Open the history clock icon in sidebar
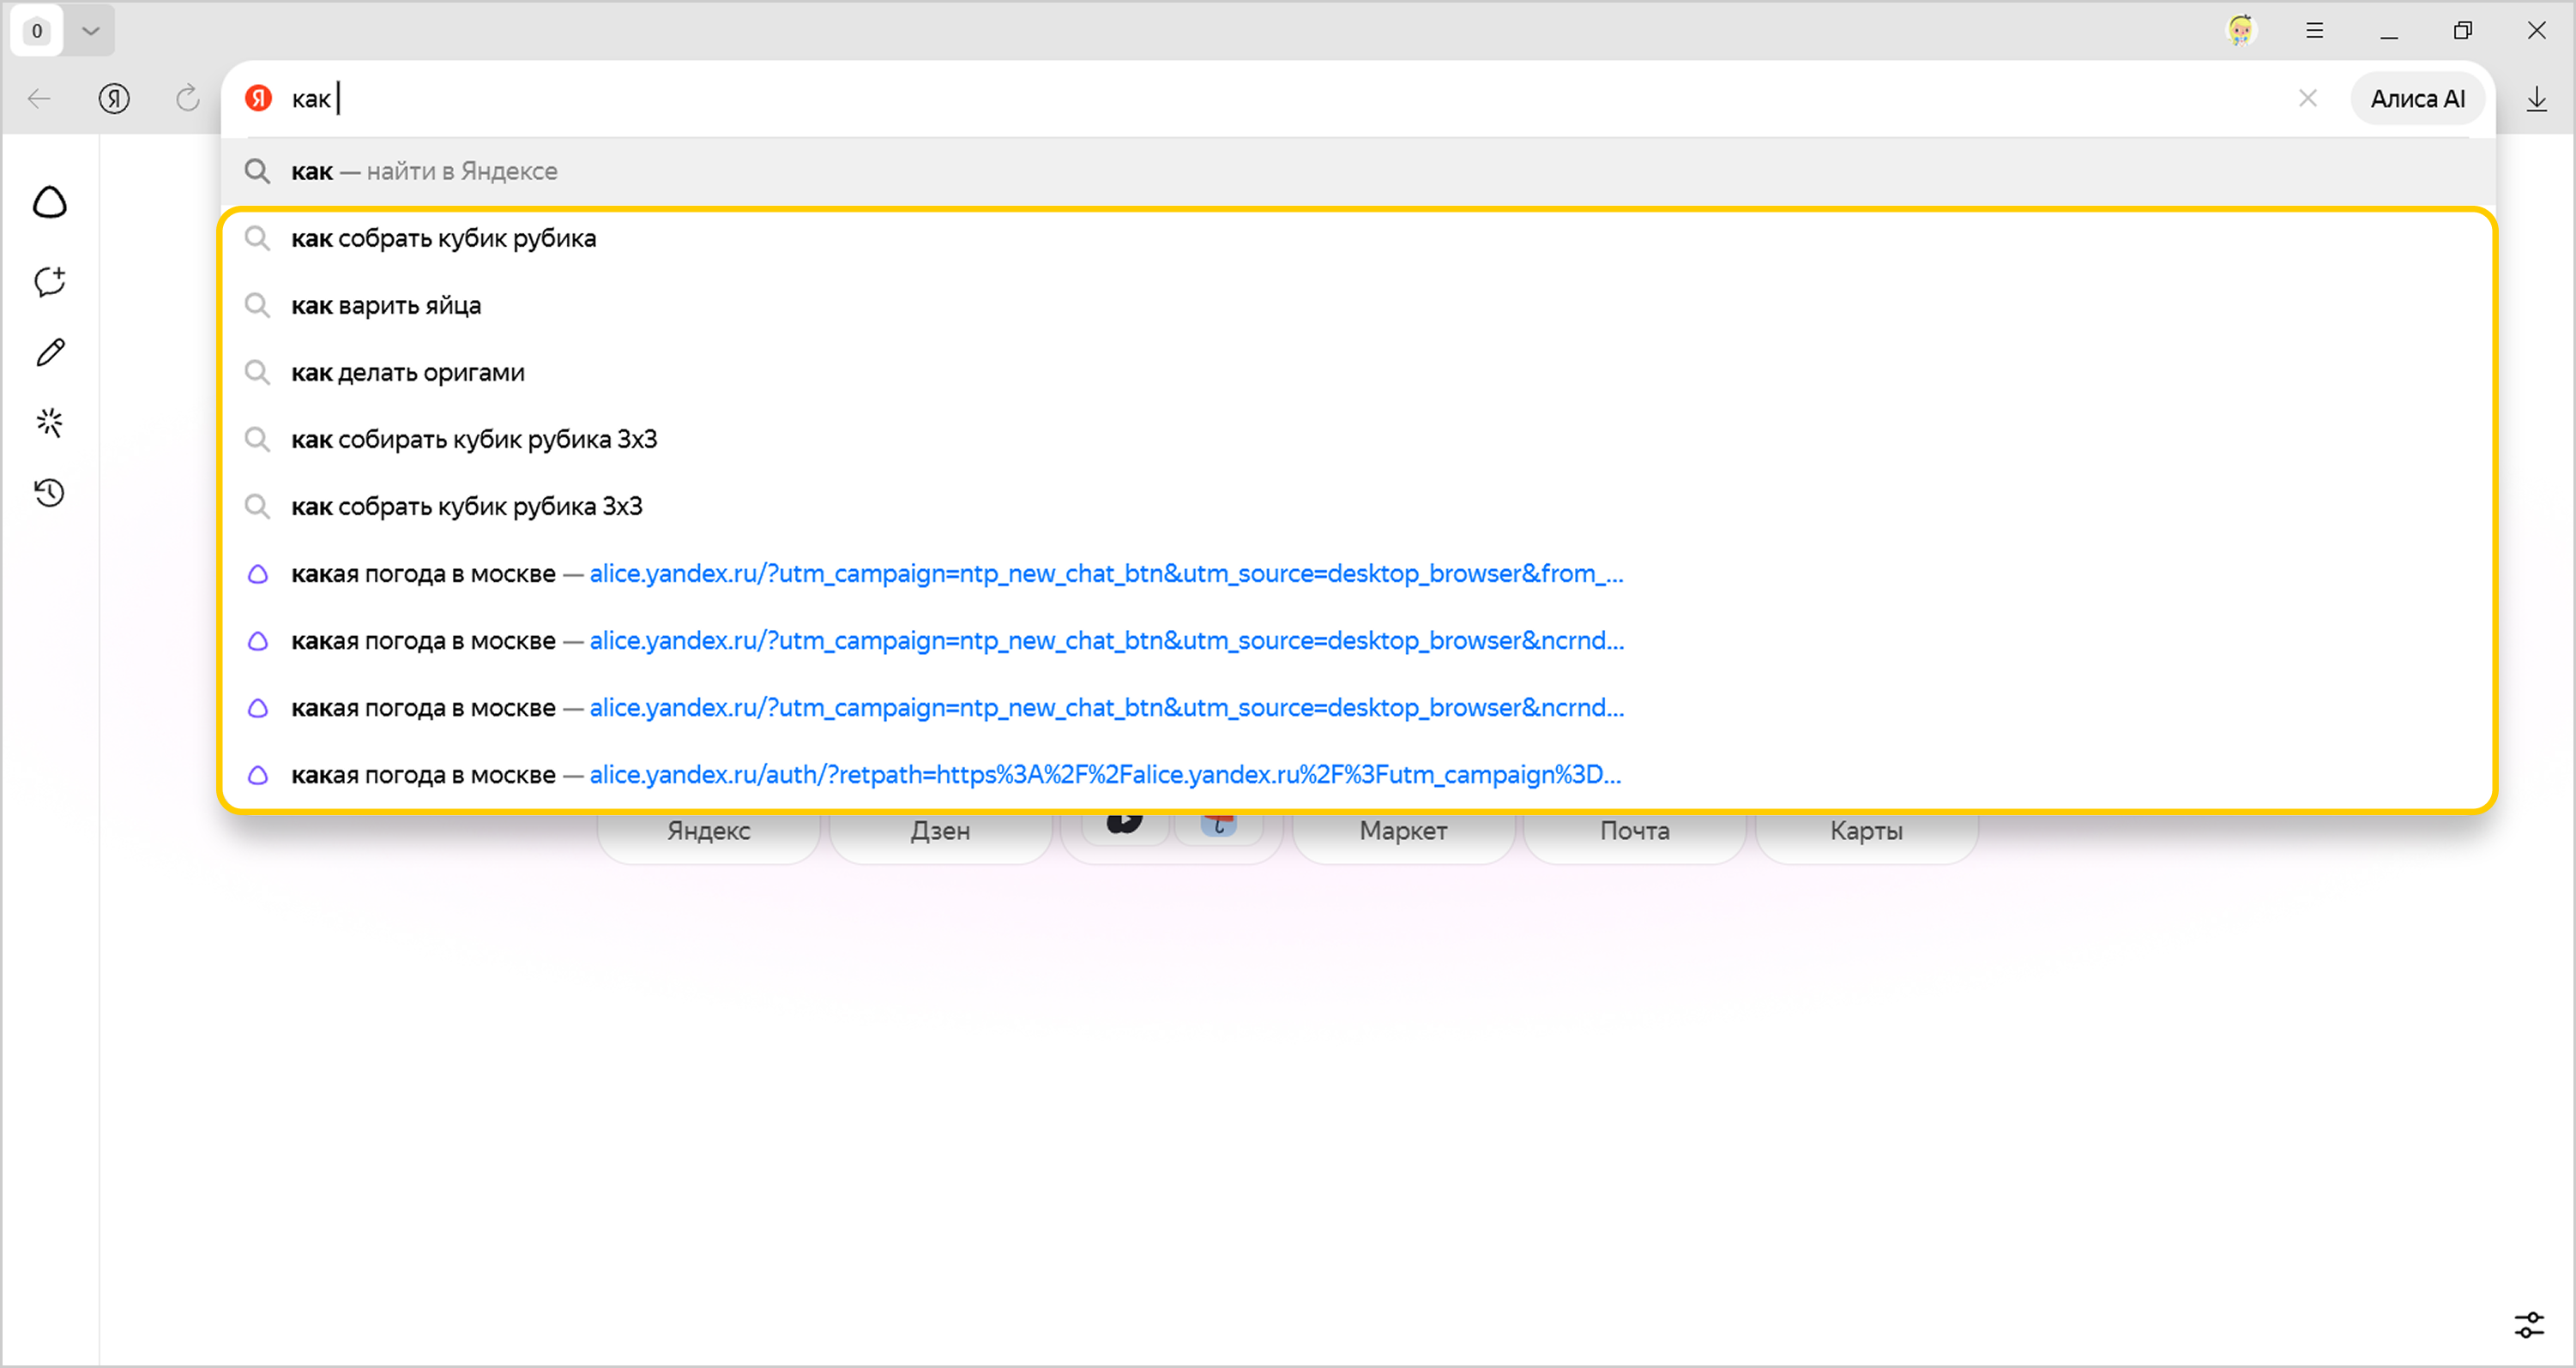 (50, 493)
